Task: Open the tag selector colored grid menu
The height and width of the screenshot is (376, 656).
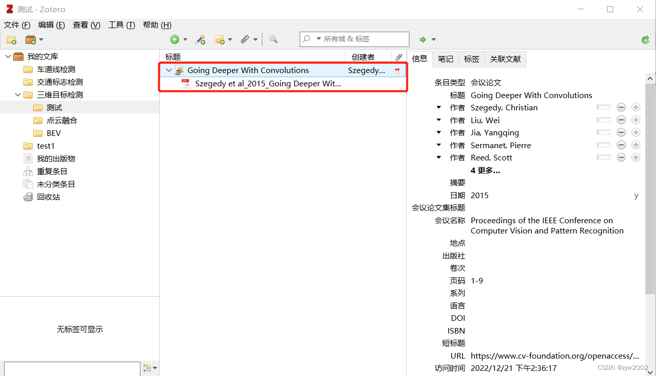Action: click(150, 368)
